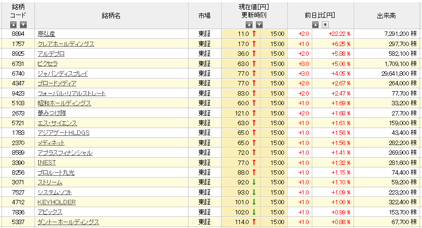
Task: Click the 前日比[円] header label
Action: [320, 16]
